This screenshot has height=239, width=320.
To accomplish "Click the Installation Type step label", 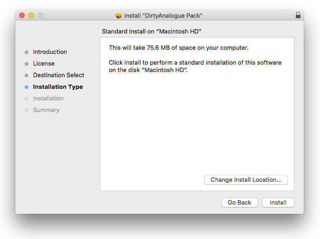I will [58, 87].
